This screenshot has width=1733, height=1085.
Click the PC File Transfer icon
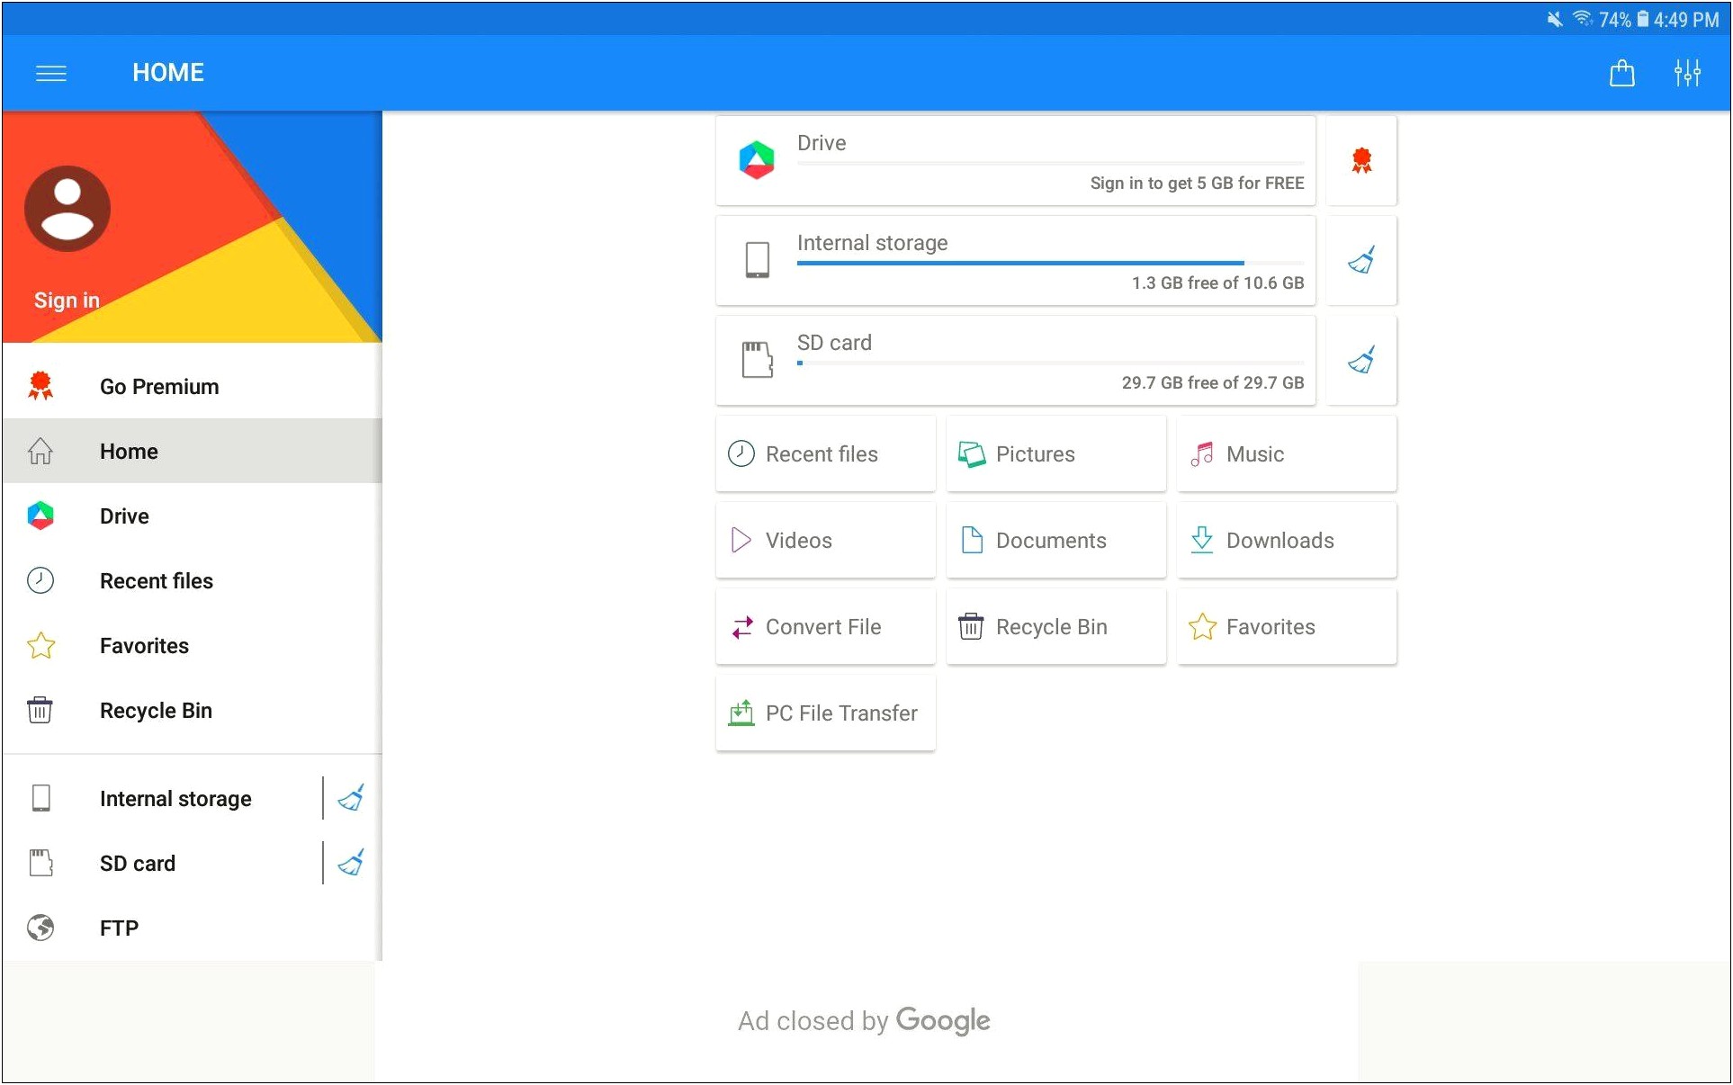(x=742, y=713)
